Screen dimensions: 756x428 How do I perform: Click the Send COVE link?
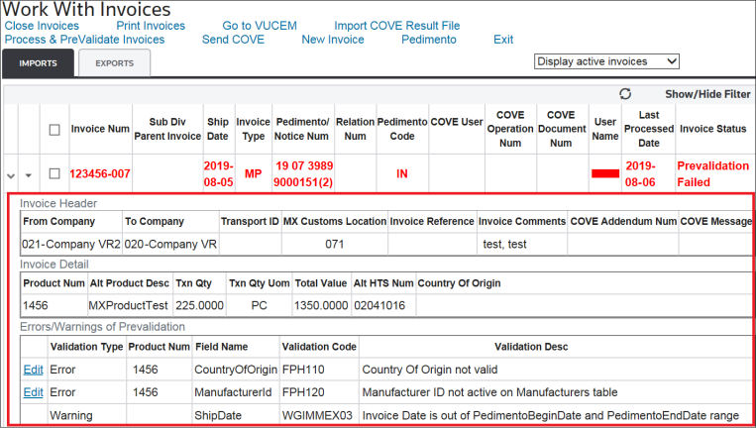click(233, 40)
